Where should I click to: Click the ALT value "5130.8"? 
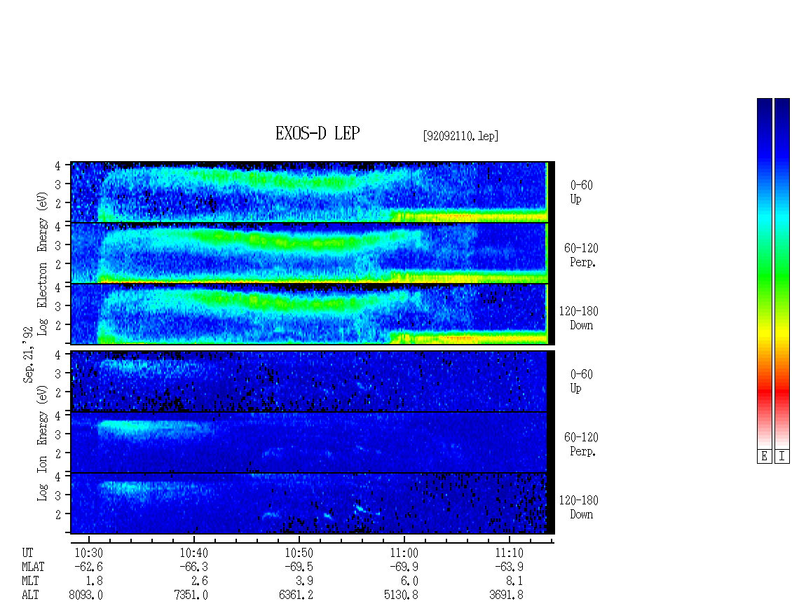click(401, 595)
